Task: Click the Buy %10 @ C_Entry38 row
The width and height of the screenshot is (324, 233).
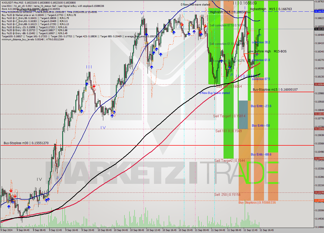Action: click(35, 18)
